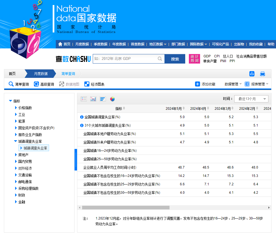The height and width of the screenshot is (236, 276).
Task: Select the horizontal bar chart view icon
Action: pos(103,99)
